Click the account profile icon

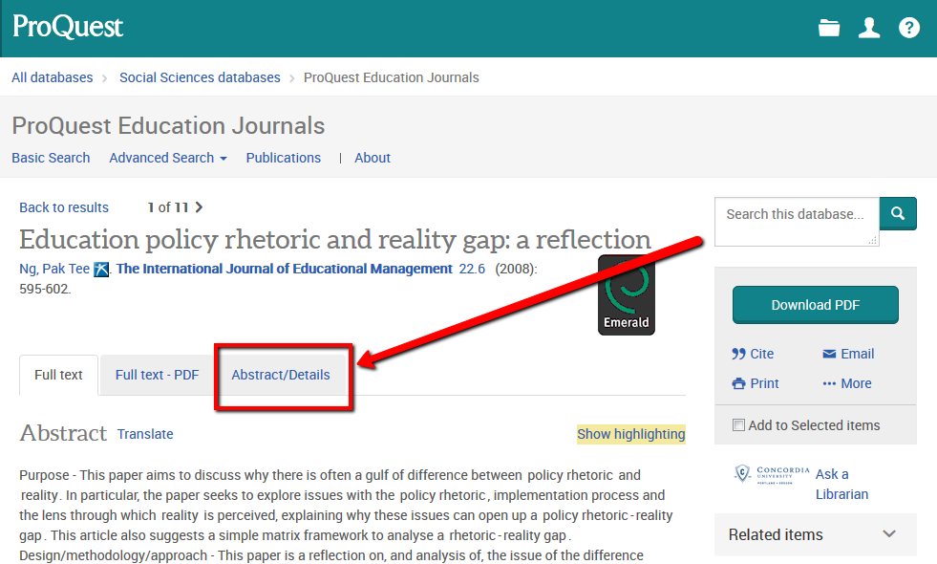(x=869, y=28)
